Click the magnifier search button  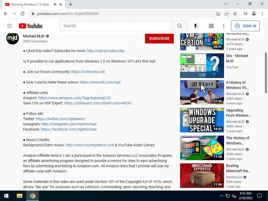click(x=180, y=26)
